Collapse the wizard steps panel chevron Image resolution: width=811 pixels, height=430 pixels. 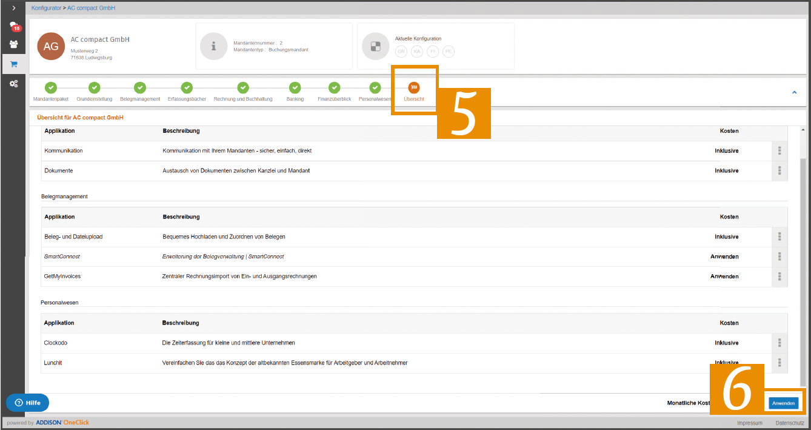(x=794, y=92)
